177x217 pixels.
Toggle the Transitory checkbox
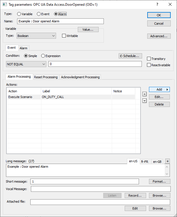pyautogui.click(x=149, y=59)
